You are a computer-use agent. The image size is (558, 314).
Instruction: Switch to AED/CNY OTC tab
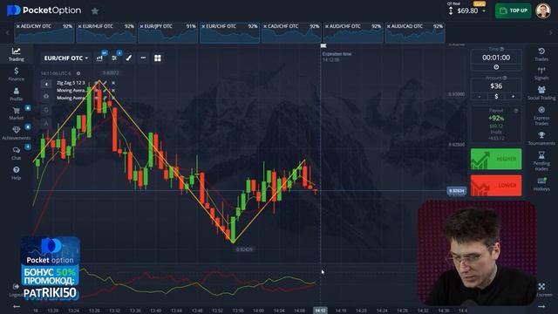click(x=44, y=33)
